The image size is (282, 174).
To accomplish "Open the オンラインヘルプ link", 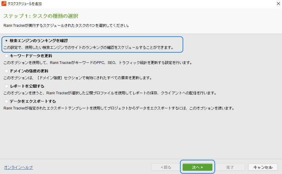I will (18, 167).
